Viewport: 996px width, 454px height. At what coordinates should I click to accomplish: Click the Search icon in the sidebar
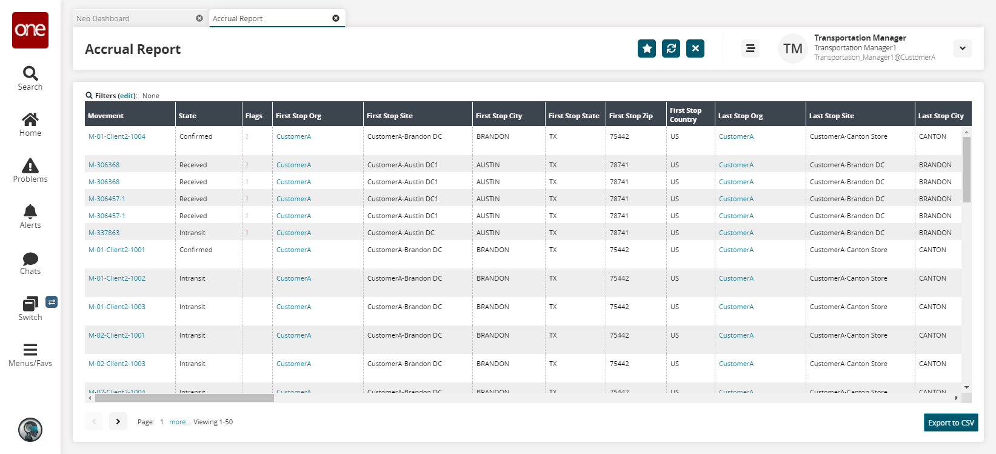click(x=30, y=78)
